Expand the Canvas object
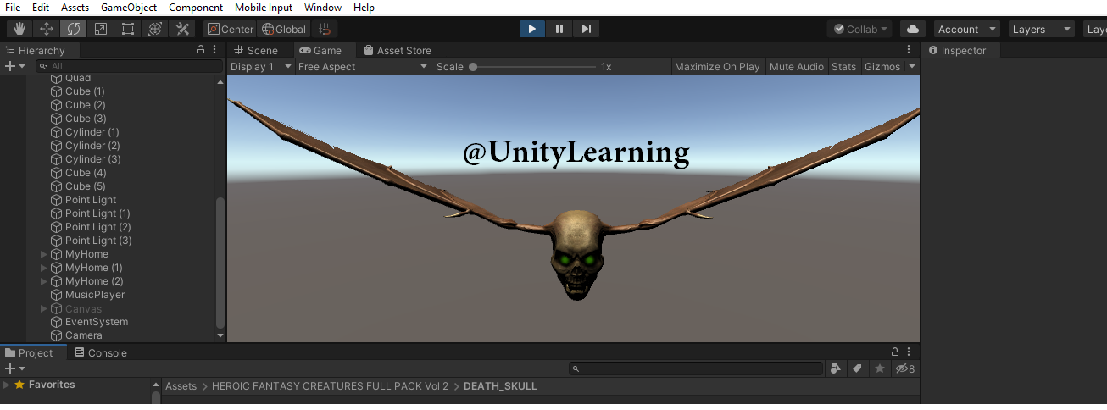Screen dimensions: 1107x410 coord(44,308)
